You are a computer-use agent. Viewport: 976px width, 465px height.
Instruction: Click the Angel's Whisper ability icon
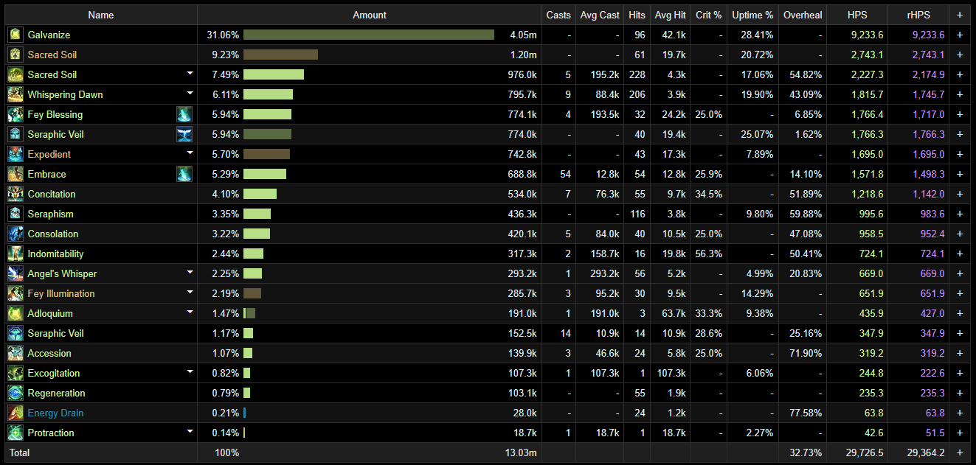(x=15, y=273)
